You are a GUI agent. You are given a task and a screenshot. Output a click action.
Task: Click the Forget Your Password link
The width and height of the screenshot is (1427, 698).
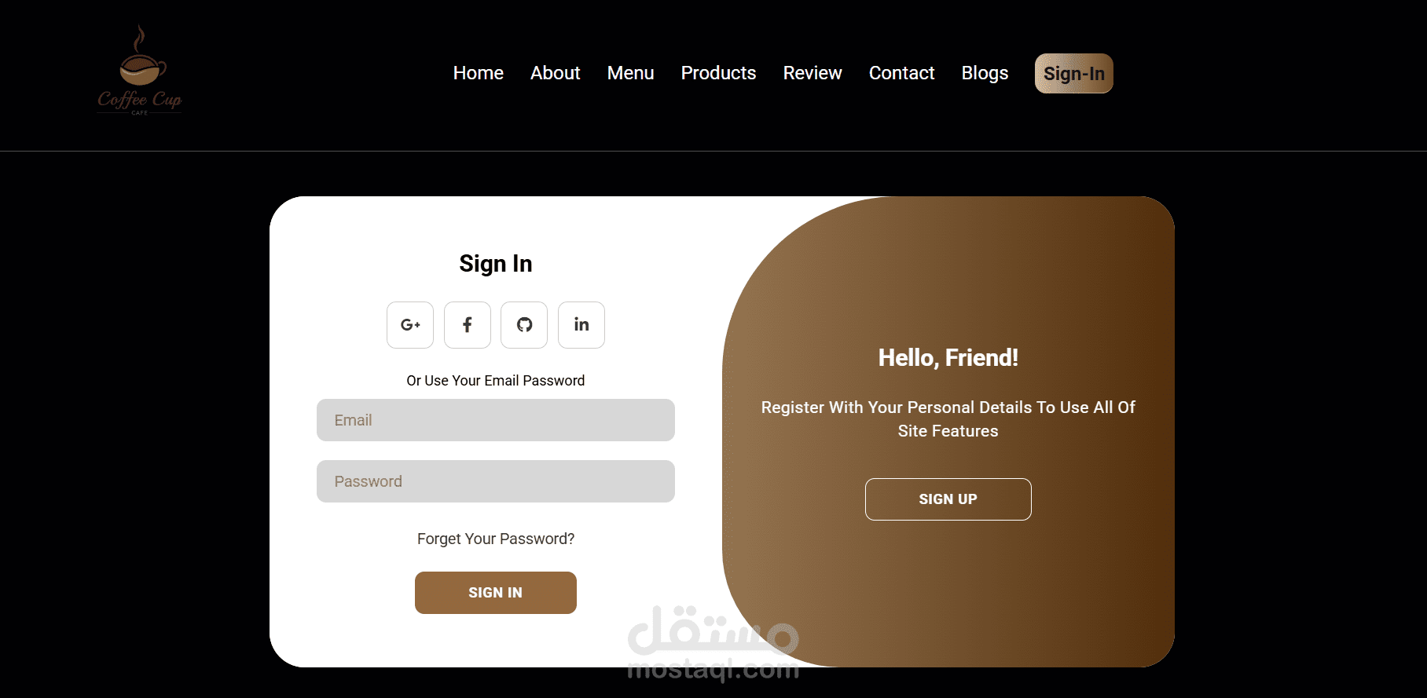point(496,539)
